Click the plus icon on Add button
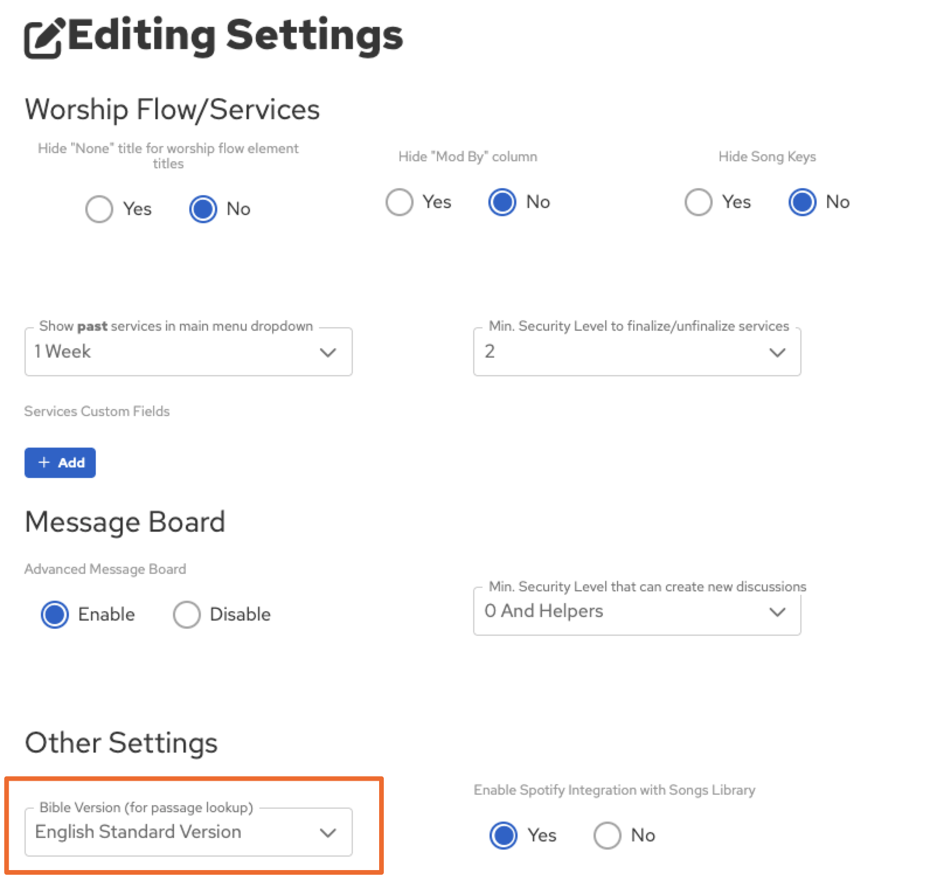 44,463
